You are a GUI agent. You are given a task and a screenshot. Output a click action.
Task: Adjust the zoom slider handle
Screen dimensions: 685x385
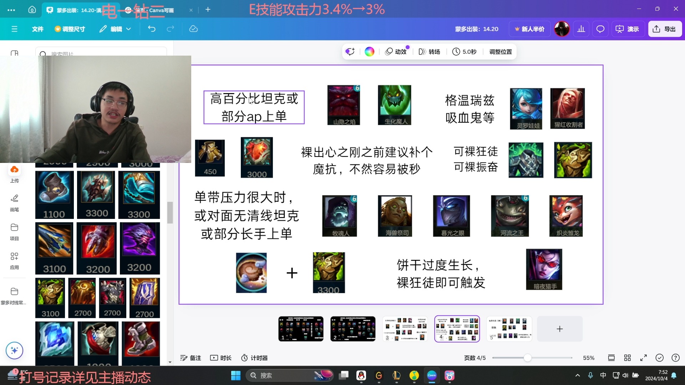coord(527,358)
